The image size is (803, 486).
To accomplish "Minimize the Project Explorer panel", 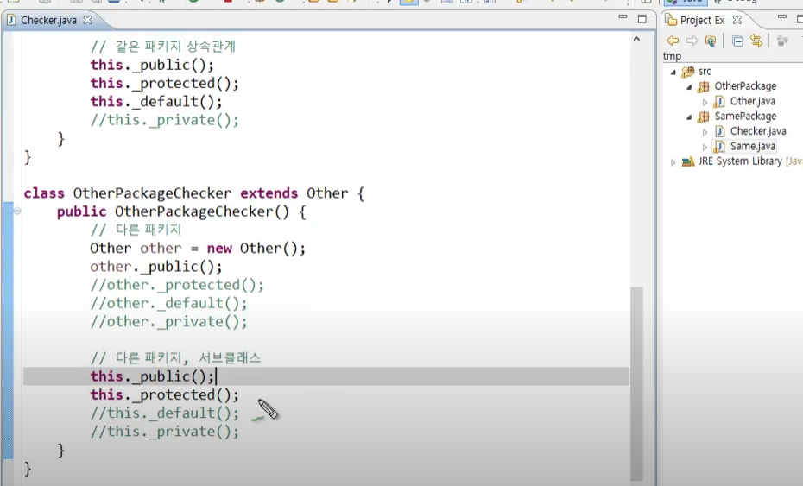I will 782,17.
